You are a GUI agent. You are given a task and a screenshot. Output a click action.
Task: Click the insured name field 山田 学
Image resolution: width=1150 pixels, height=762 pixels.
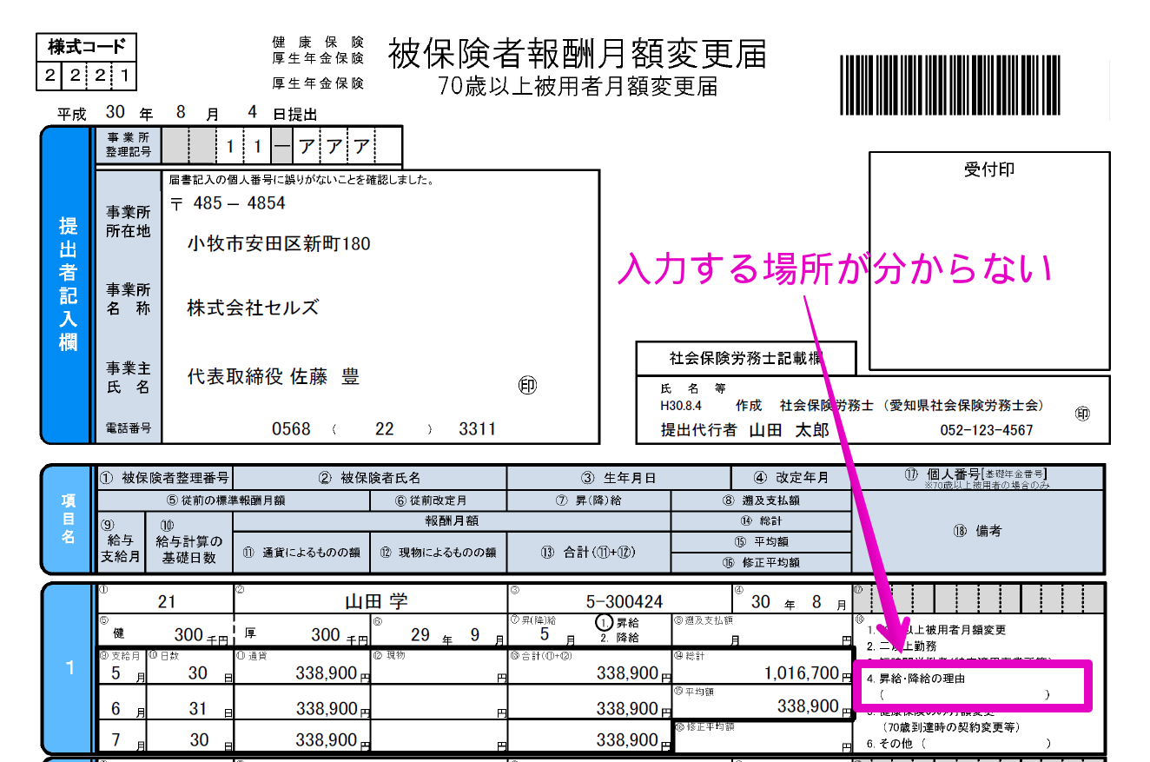375,602
